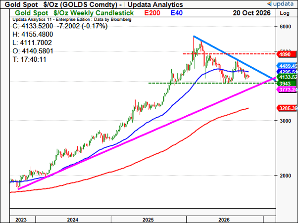The height and width of the screenshot is (223, 298).
Task: Click the red 4890 price tag
Action: coord(287,54)
